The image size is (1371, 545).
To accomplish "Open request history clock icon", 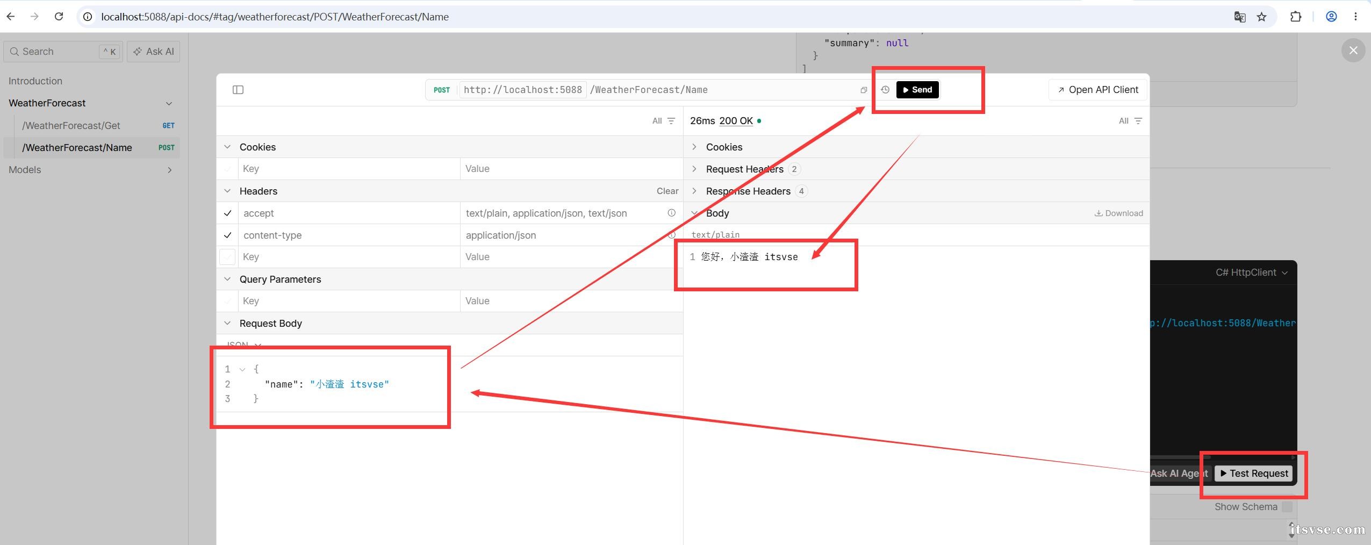I will coord(885,90).
